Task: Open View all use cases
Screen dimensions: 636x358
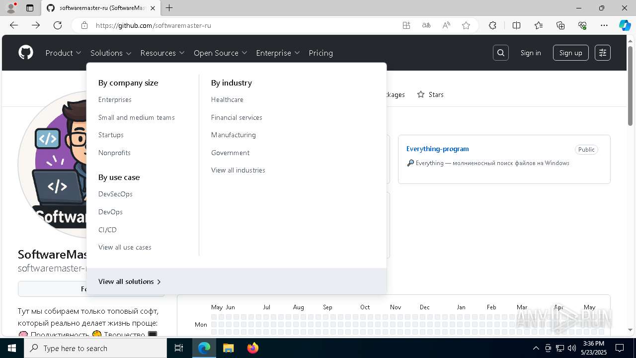Action: tap(125, 247)
